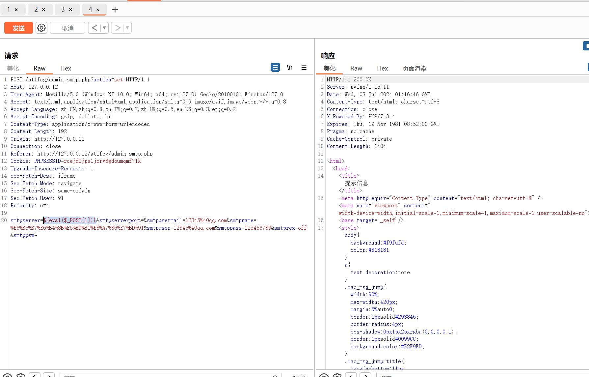Image resolution: width=589 pixels, height=377 pixels.
Task: Click the Priority: u=4 header line
Action: (30, 205)
